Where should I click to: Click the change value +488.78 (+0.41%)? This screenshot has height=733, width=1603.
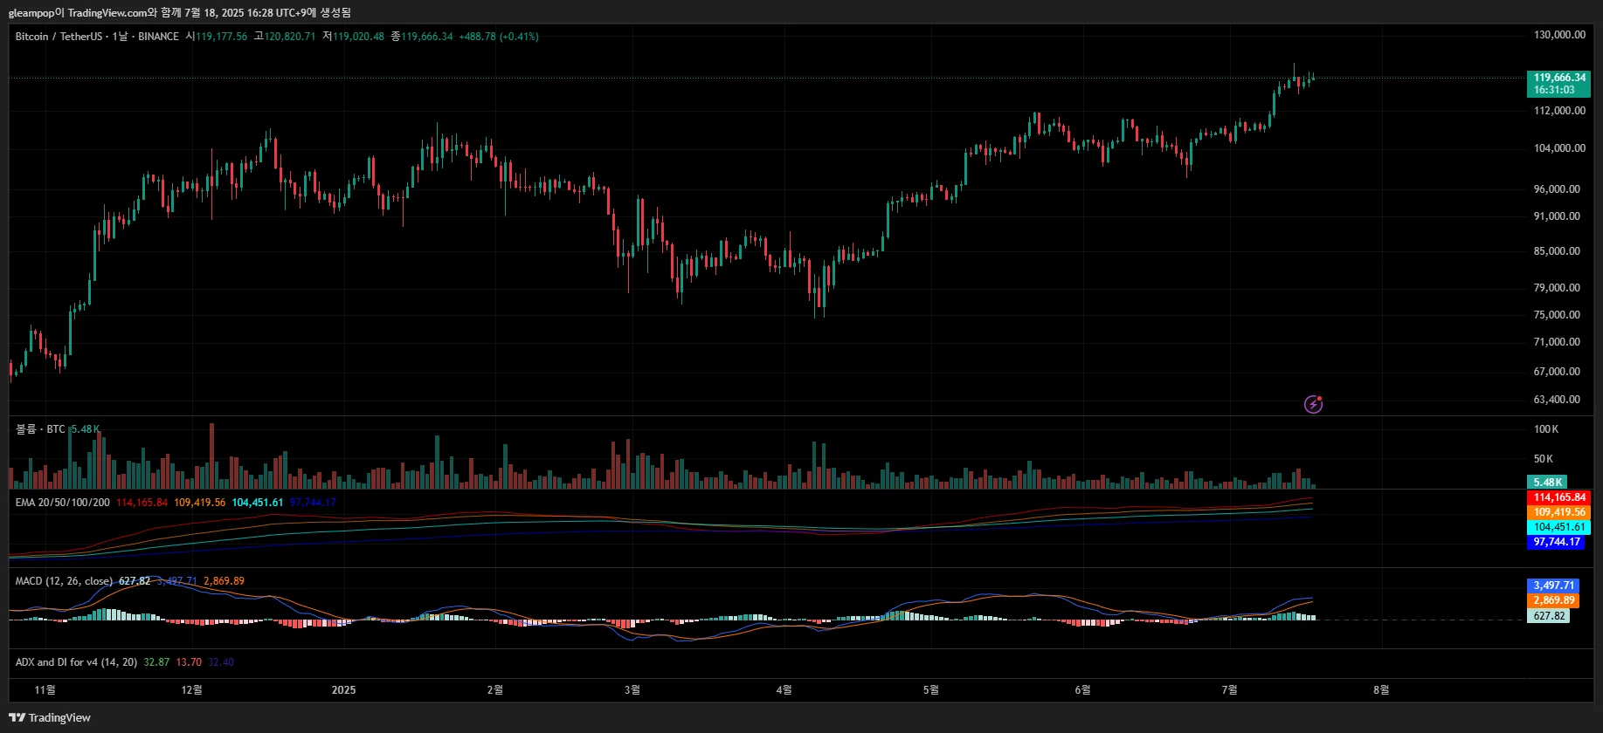pos(498,37)
